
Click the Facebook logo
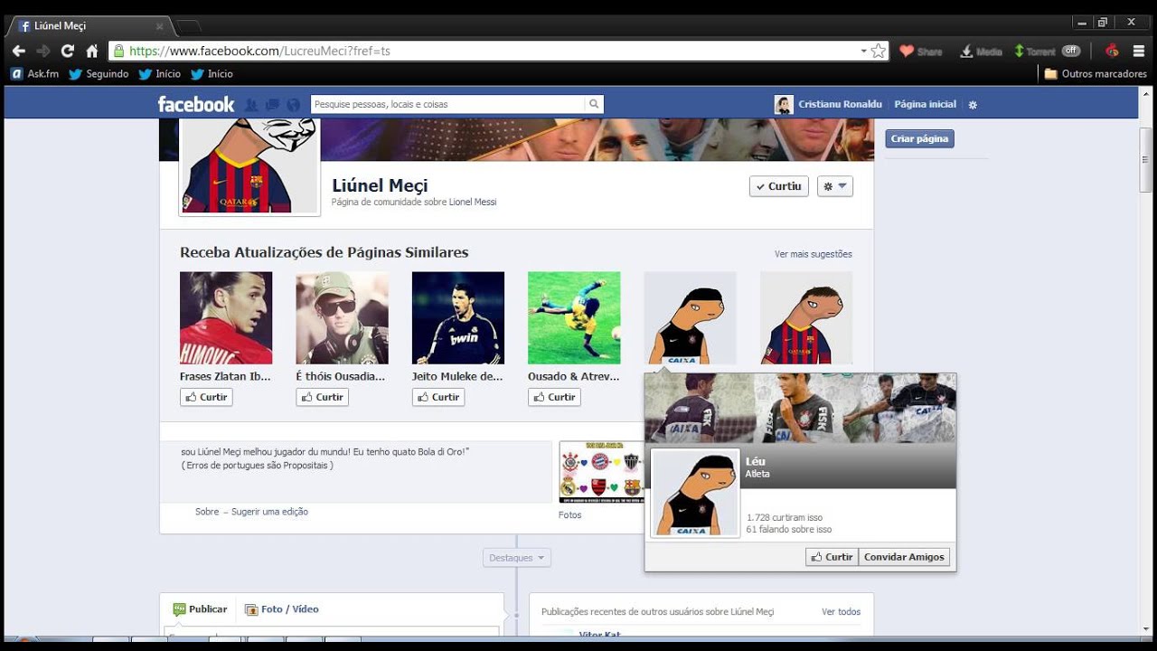pos(195,104)
